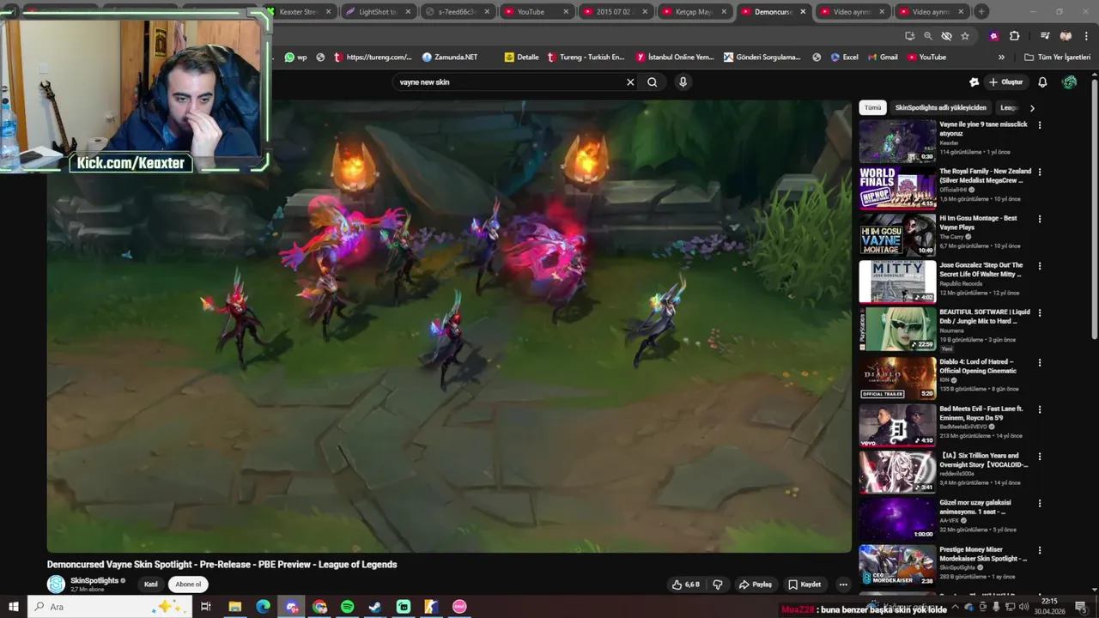Open options for 'Diablo 4' video
This screenshot has height=618, width=1099.
point(1040,362)
